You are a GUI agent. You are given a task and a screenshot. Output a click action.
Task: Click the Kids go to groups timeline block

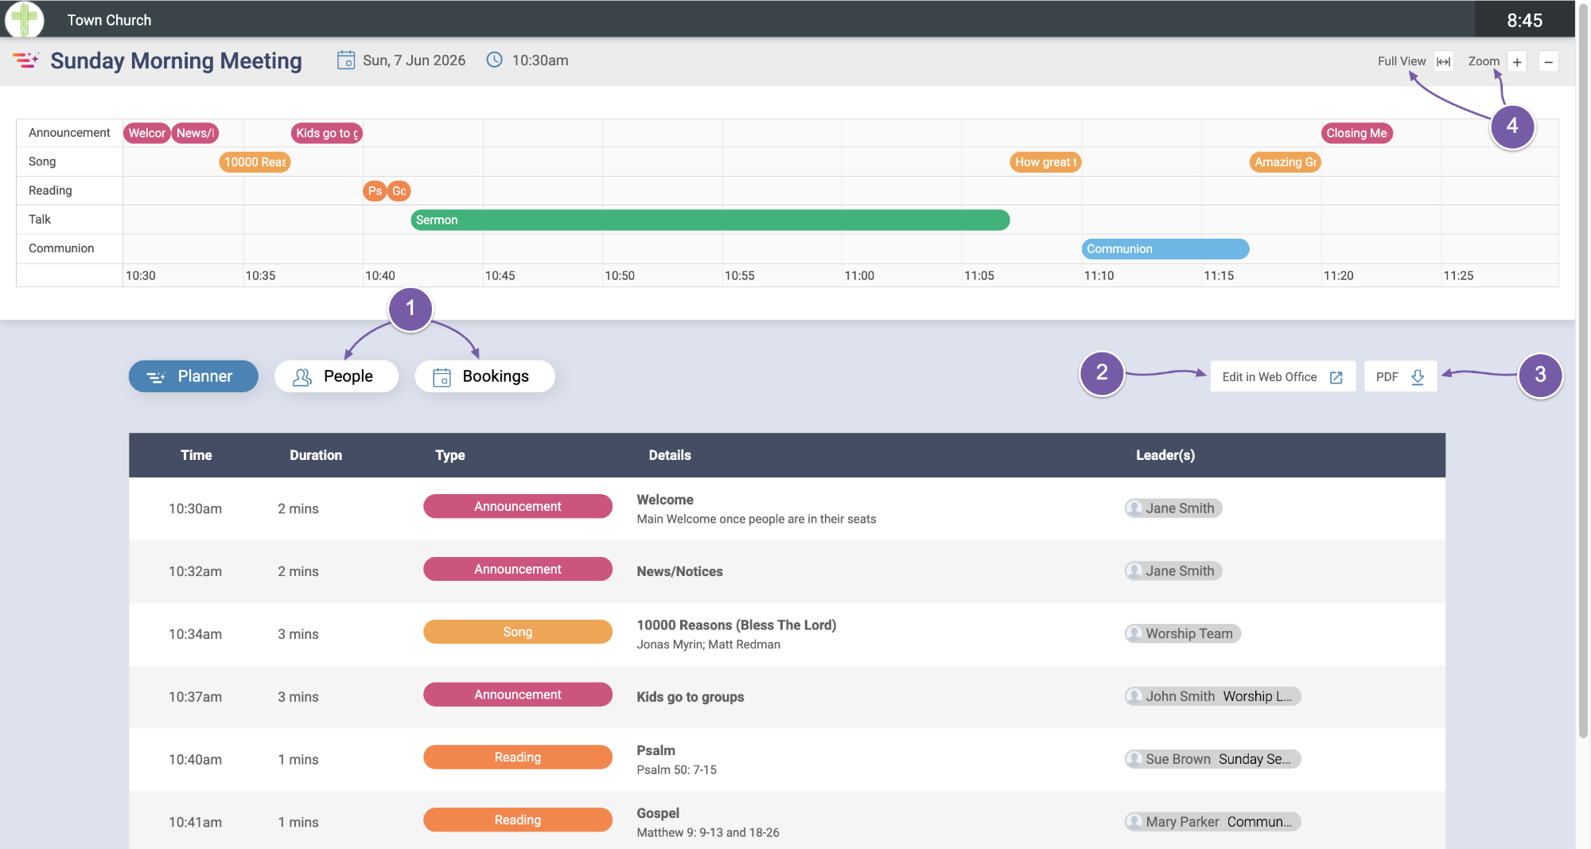[327, 133]
